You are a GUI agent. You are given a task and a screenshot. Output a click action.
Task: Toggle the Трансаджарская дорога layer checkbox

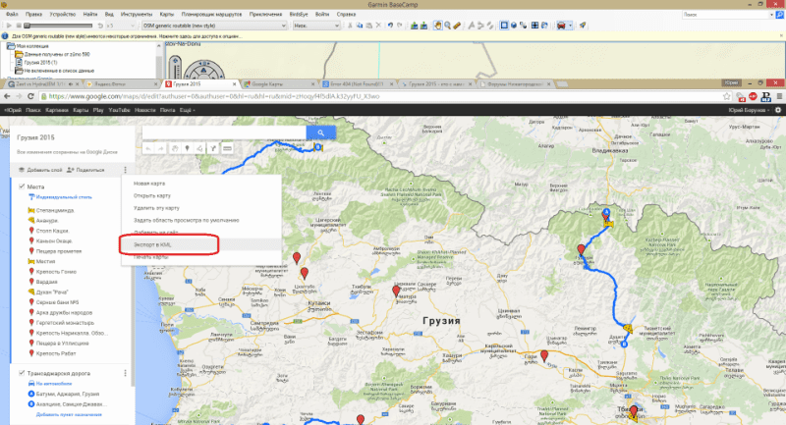click(x=22, y=373)
